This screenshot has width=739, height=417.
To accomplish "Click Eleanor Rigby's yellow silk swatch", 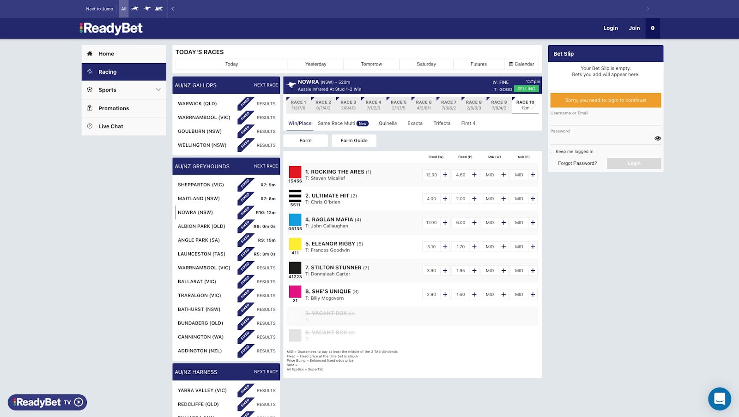I will 295,244.
